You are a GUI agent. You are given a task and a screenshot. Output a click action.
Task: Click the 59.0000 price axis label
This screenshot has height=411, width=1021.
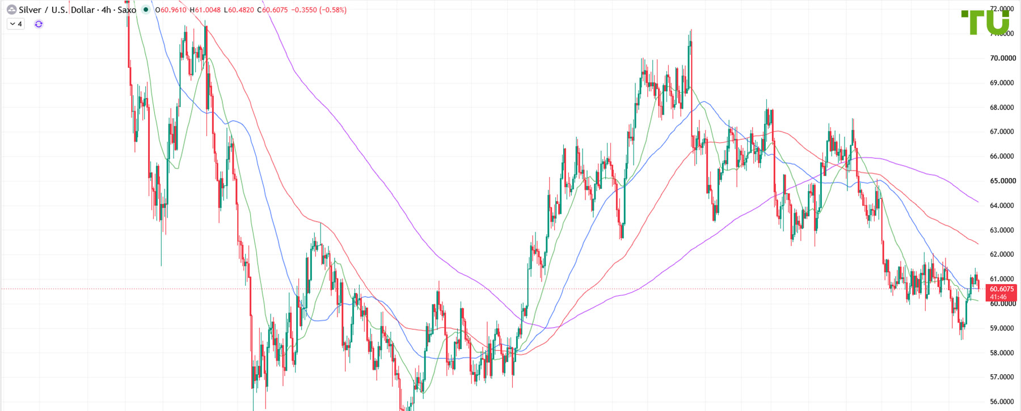tap(1003, 328)
